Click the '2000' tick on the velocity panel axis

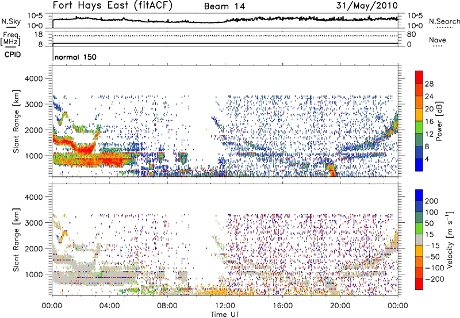[x=33, y=249]
